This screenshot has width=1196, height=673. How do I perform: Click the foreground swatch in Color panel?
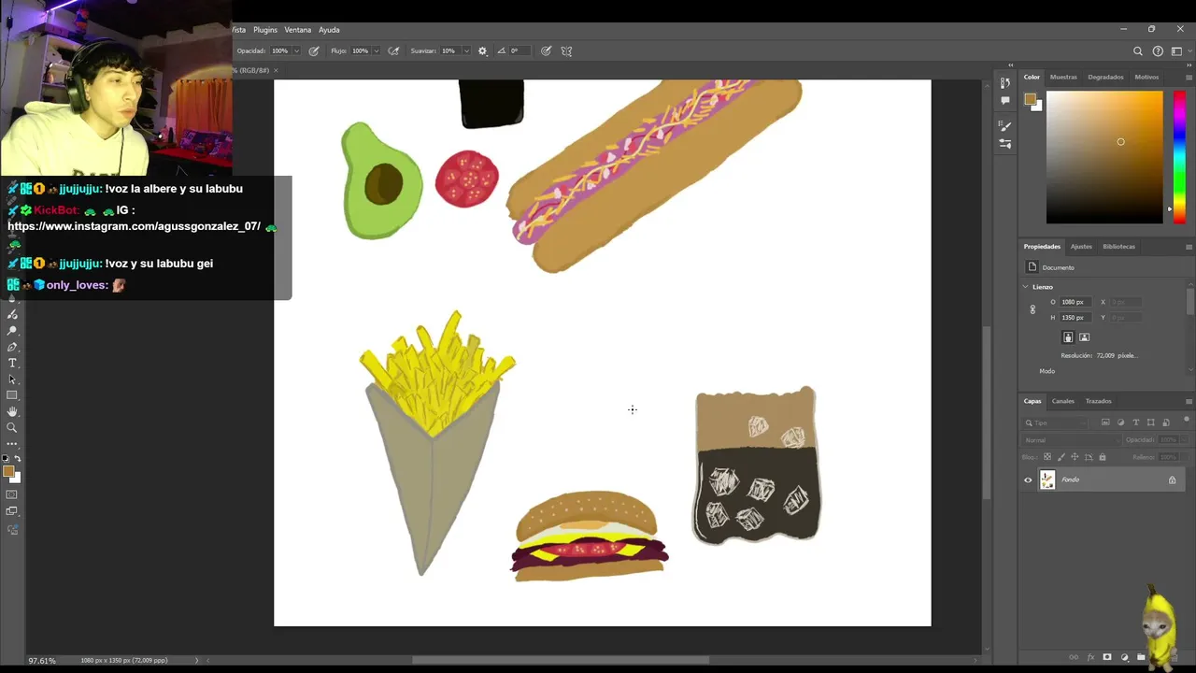point(1030,99)
